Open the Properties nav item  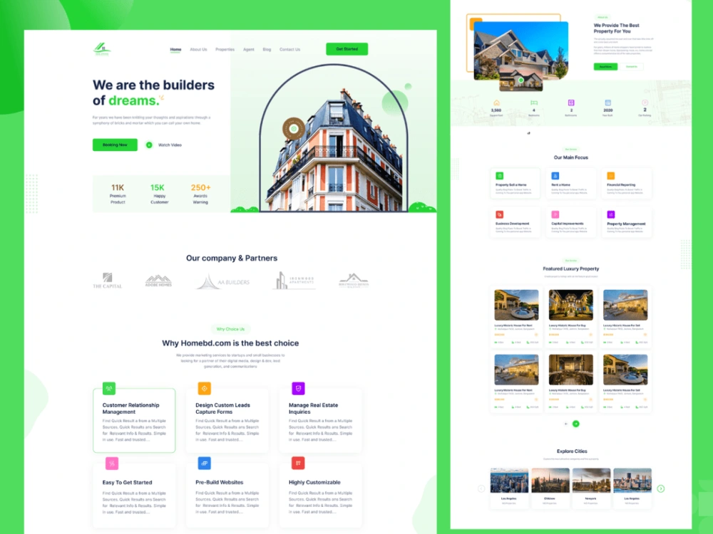click(225, 50)
